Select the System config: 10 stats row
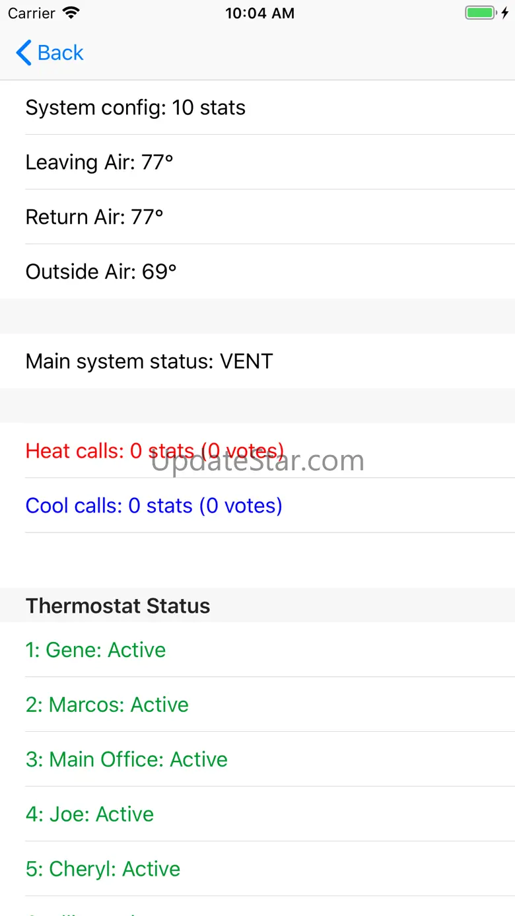 [135, 108]
